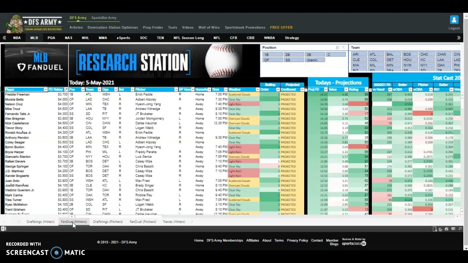468x263 pixels.
Task: Open the FD Salary column filter dropdown
Action: (x=66, y=89)
